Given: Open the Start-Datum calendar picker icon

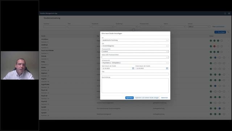Looking at the screenshot, I should tap(133, 68).
